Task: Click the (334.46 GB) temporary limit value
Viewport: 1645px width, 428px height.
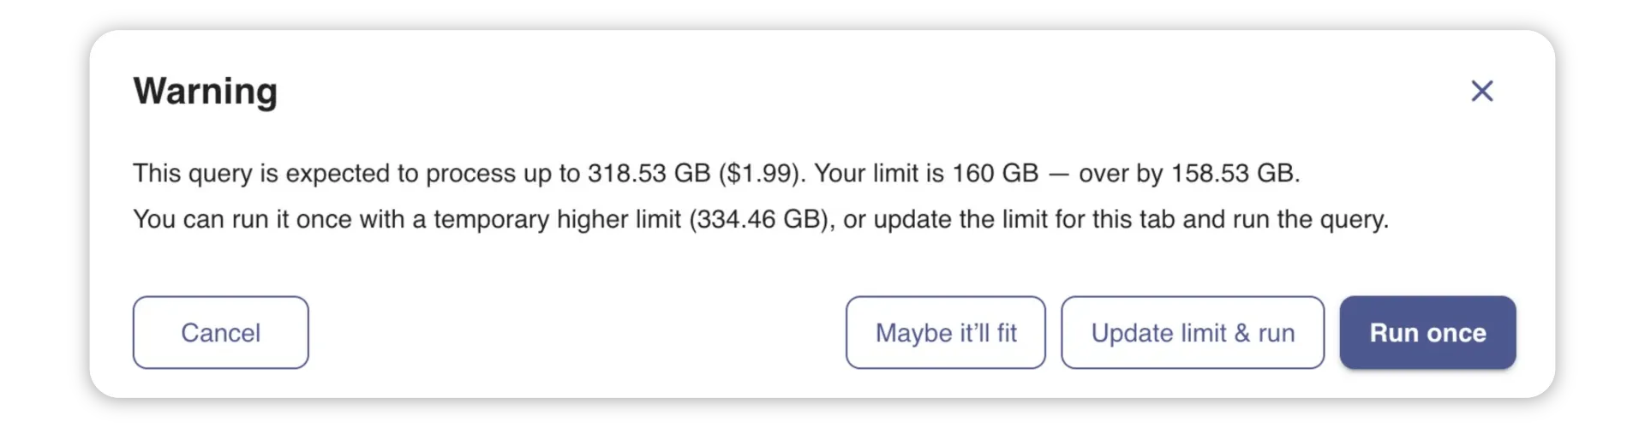Action: (x=759, y=220)
